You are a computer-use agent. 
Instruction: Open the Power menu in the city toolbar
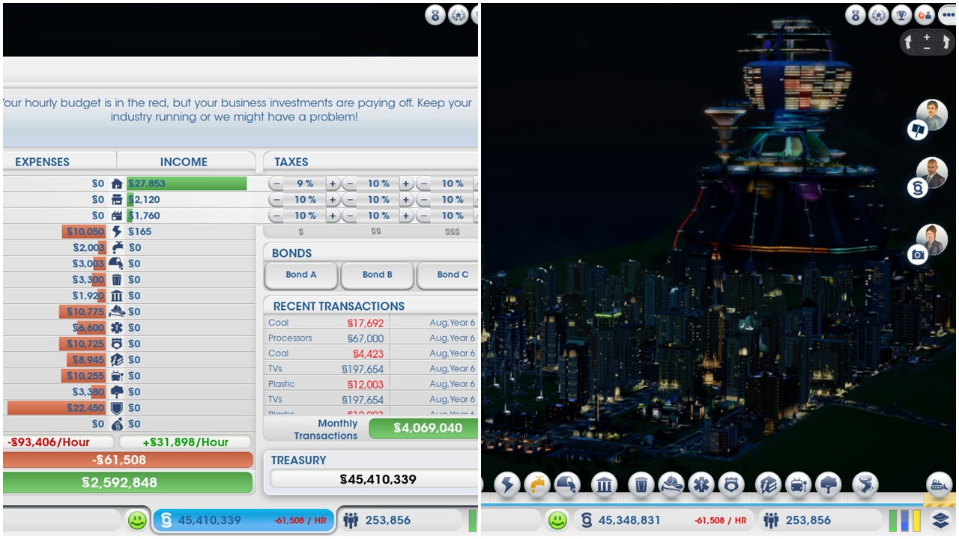507,484
